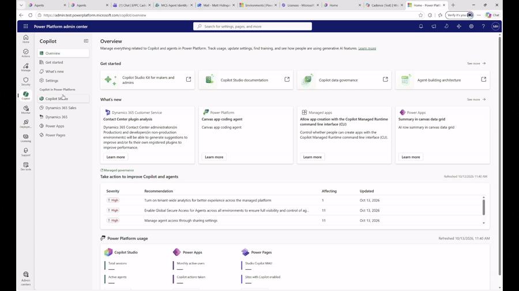Click the Updated column header
The image size is (519, 291).
coord(367,191)
